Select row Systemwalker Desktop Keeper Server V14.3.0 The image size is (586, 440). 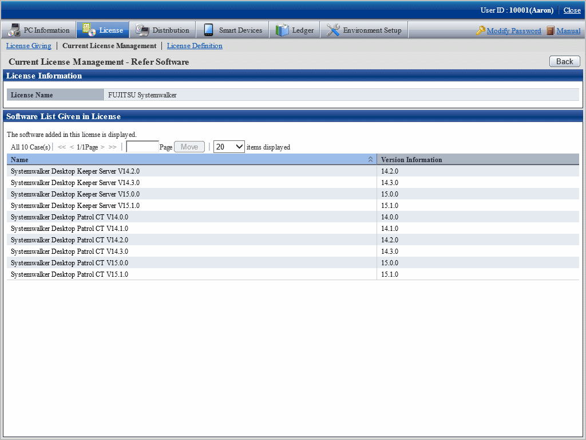point(293,183)
